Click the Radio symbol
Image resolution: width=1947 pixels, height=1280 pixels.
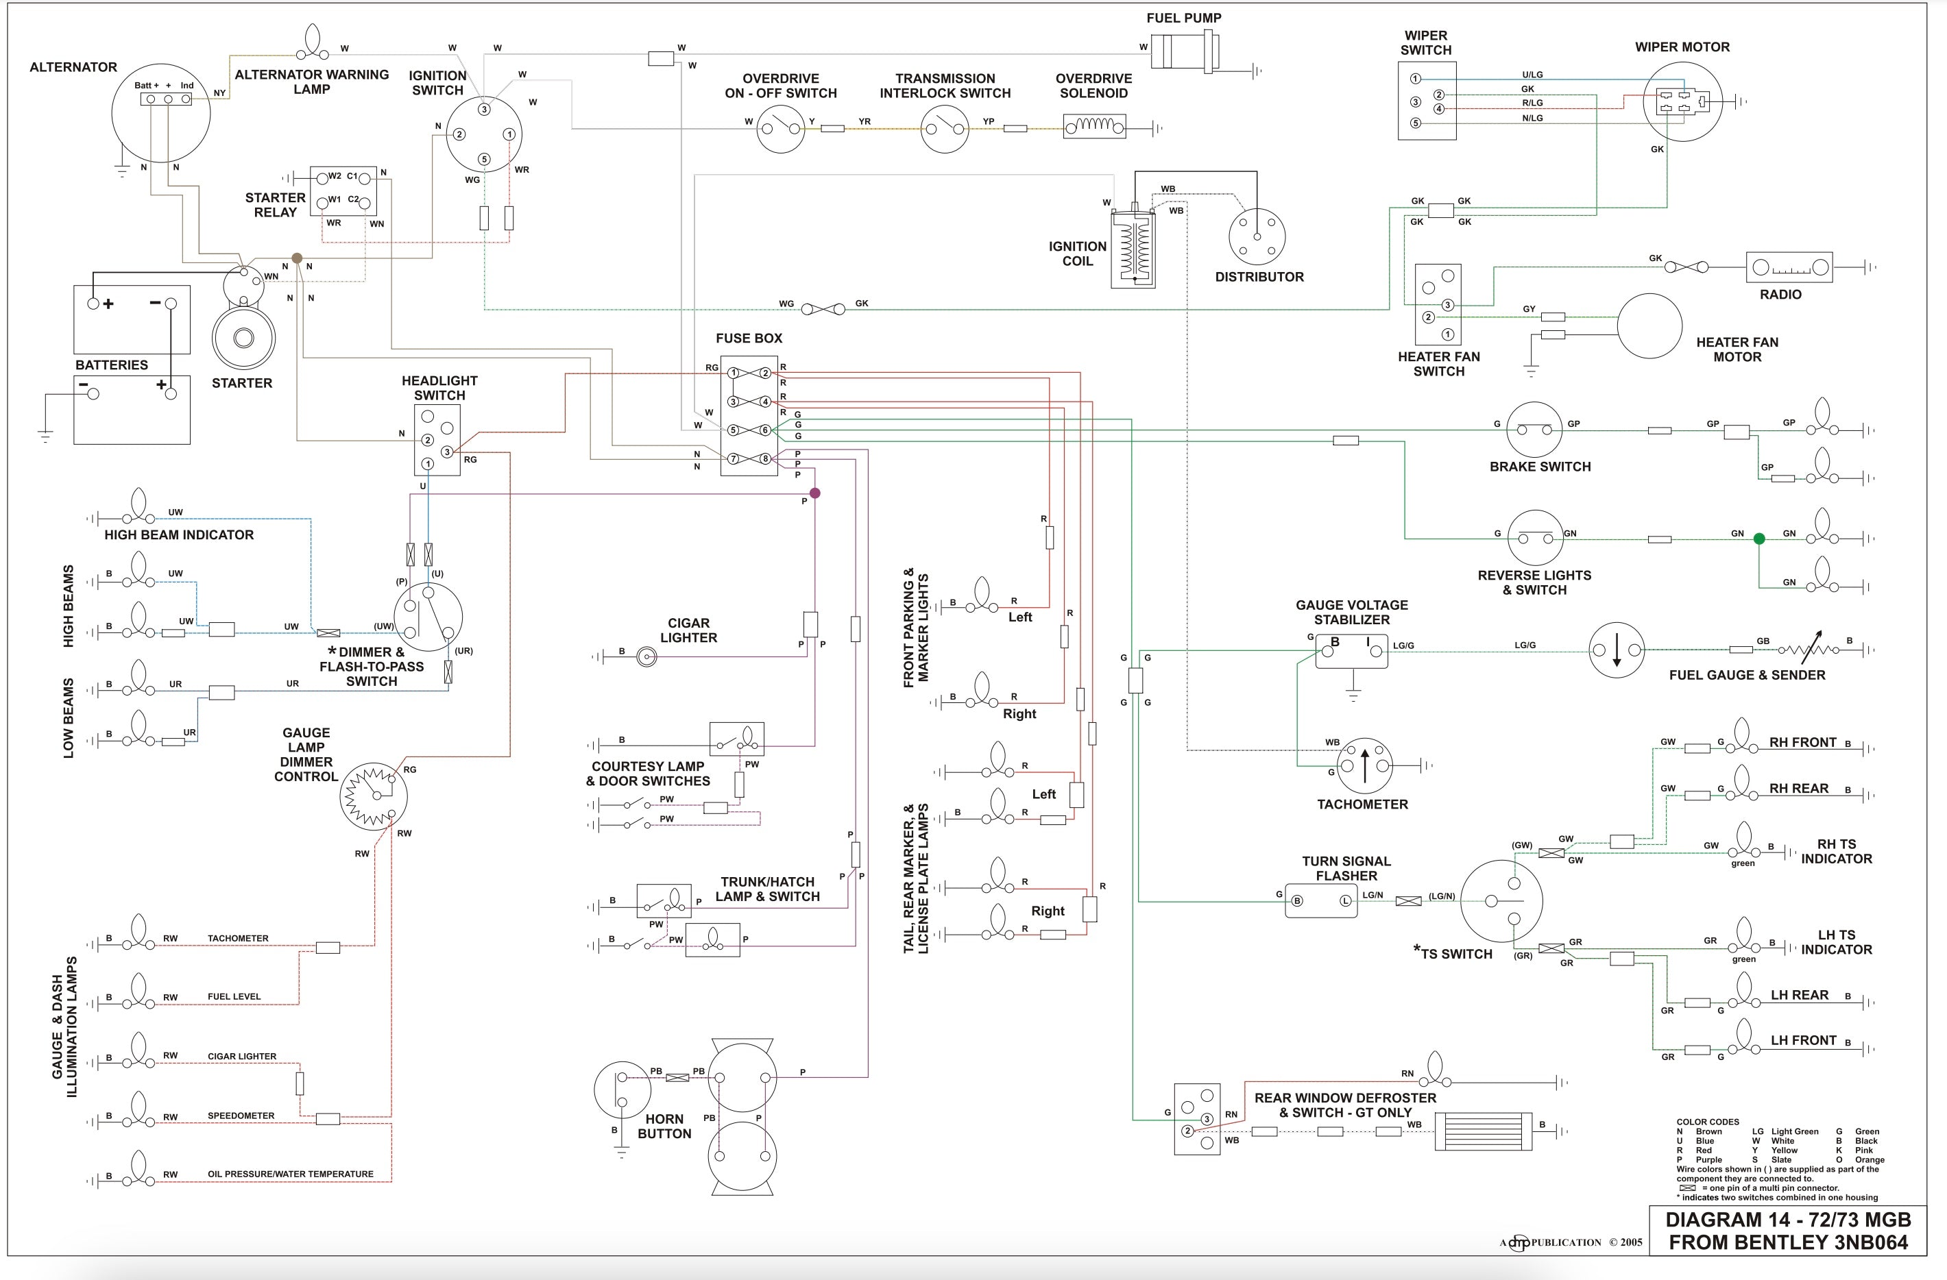[1789, 267]
